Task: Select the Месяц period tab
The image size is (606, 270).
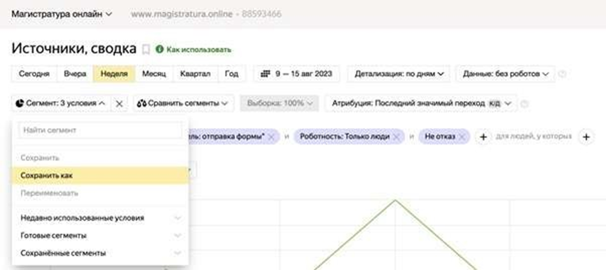Action: pyautogui.click(x=153, y=74)
